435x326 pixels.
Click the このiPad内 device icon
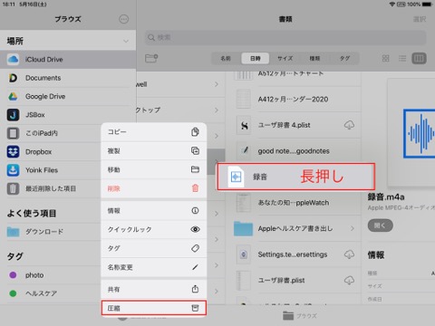13,133
